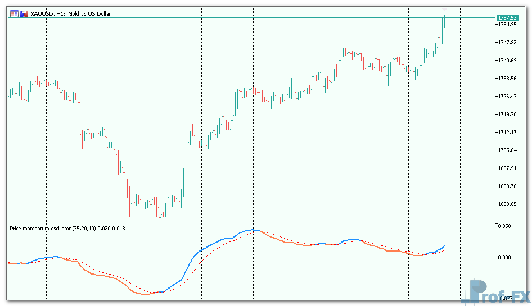Click the 1754.95 price scale label
The image size is (532, 306).
pyautogui.click(x=507, y=25)
